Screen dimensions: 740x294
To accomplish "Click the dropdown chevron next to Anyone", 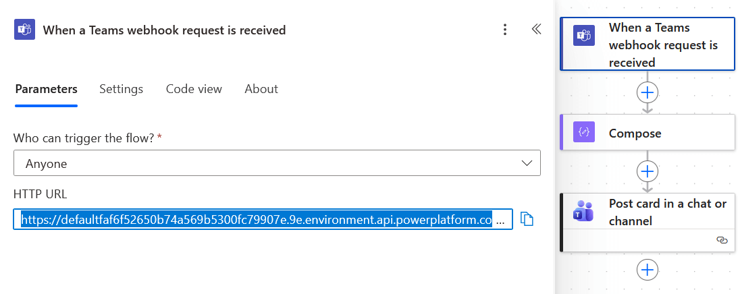I will (x=527, y=163).
